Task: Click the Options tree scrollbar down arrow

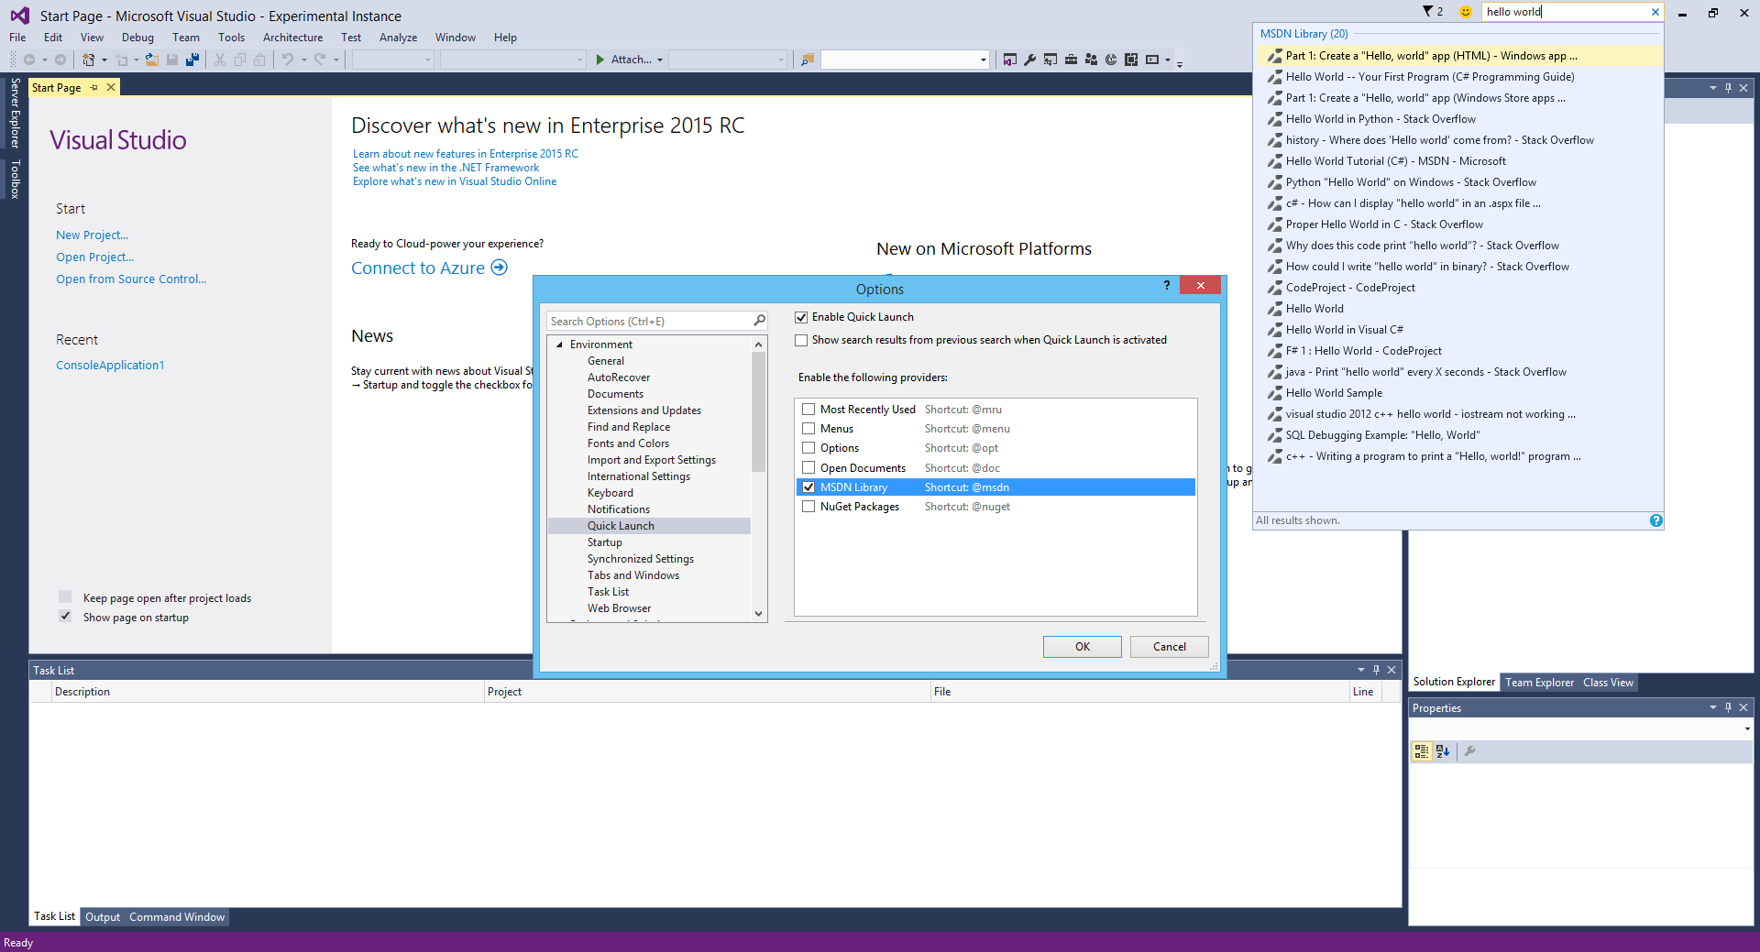Action: pyautogui.click(x=758, y=613)
